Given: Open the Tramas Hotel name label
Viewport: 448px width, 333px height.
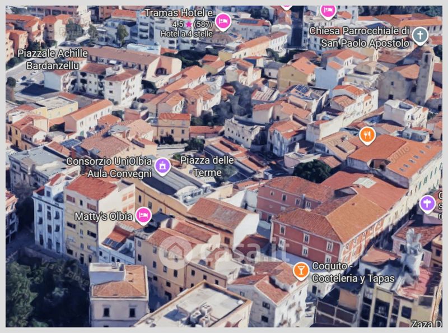Looking at the screenshot, I should (x=177, y=12).
